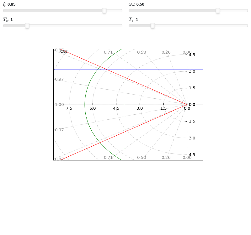Click the x-axis tick label 3.0

[140, 108]
